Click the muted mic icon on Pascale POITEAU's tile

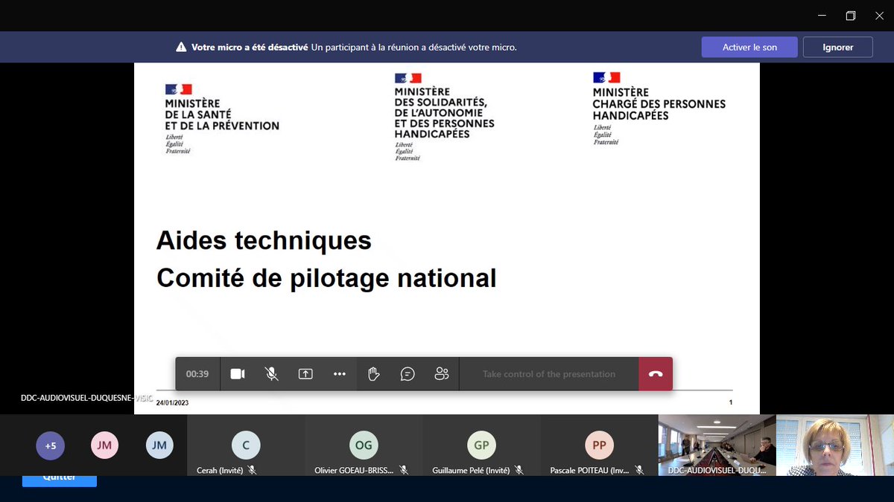pos(638,470)
